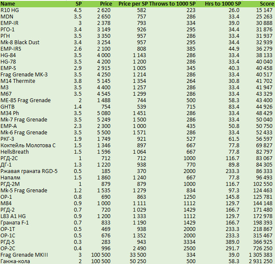Select the HG-84 name cell
The height and width of the screenshot is (264, 275).
tap(8, 55)
